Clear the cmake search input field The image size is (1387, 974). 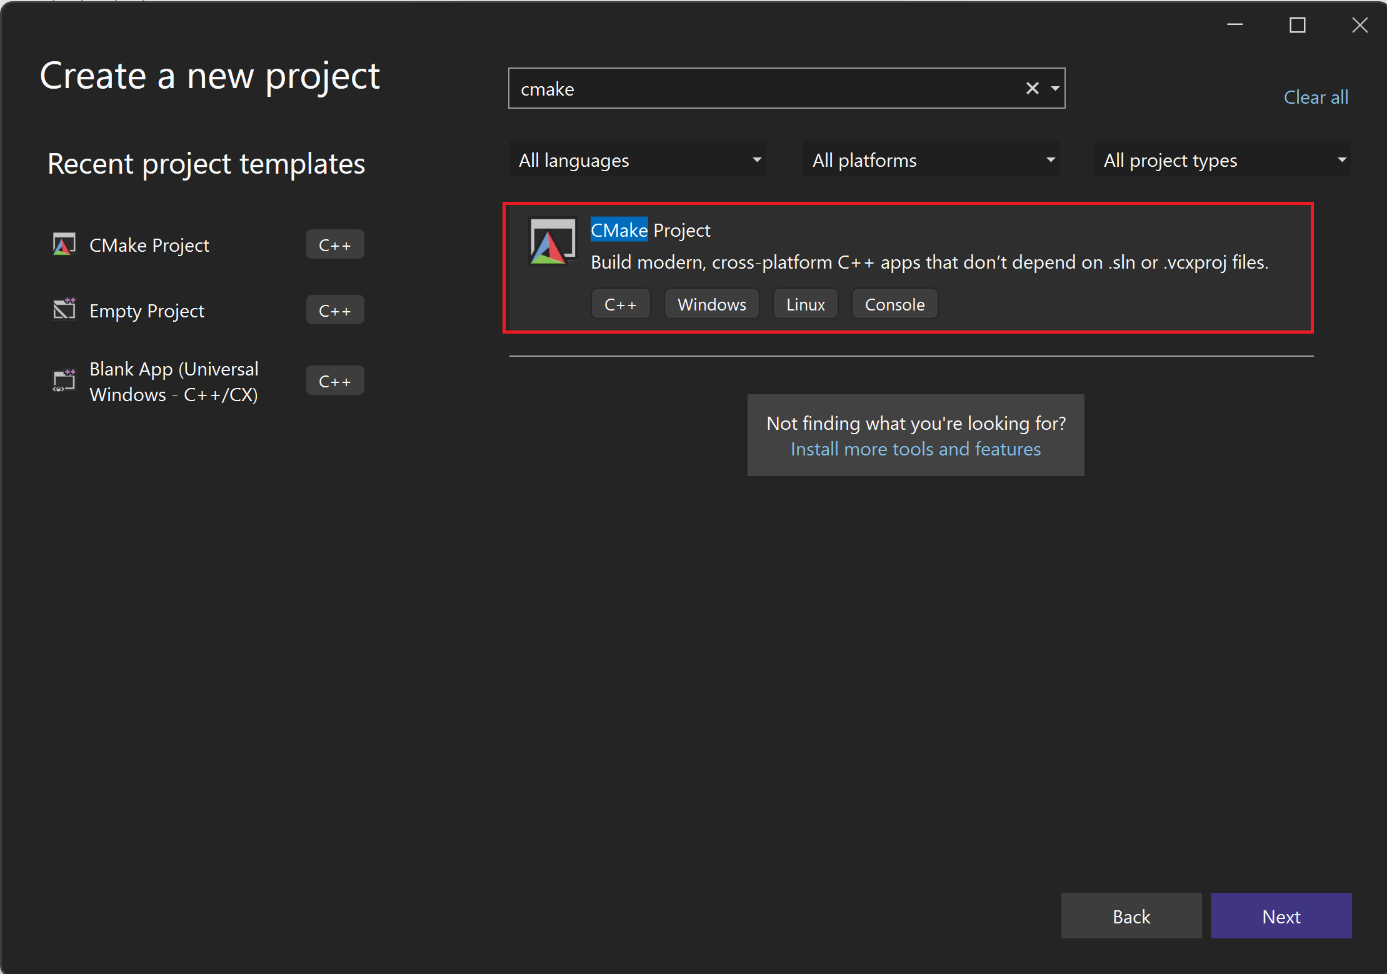coord(1031,87)
